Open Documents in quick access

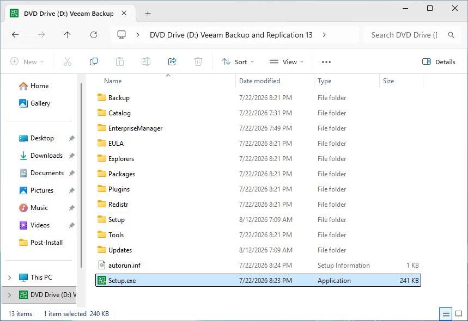pos(41,173)
